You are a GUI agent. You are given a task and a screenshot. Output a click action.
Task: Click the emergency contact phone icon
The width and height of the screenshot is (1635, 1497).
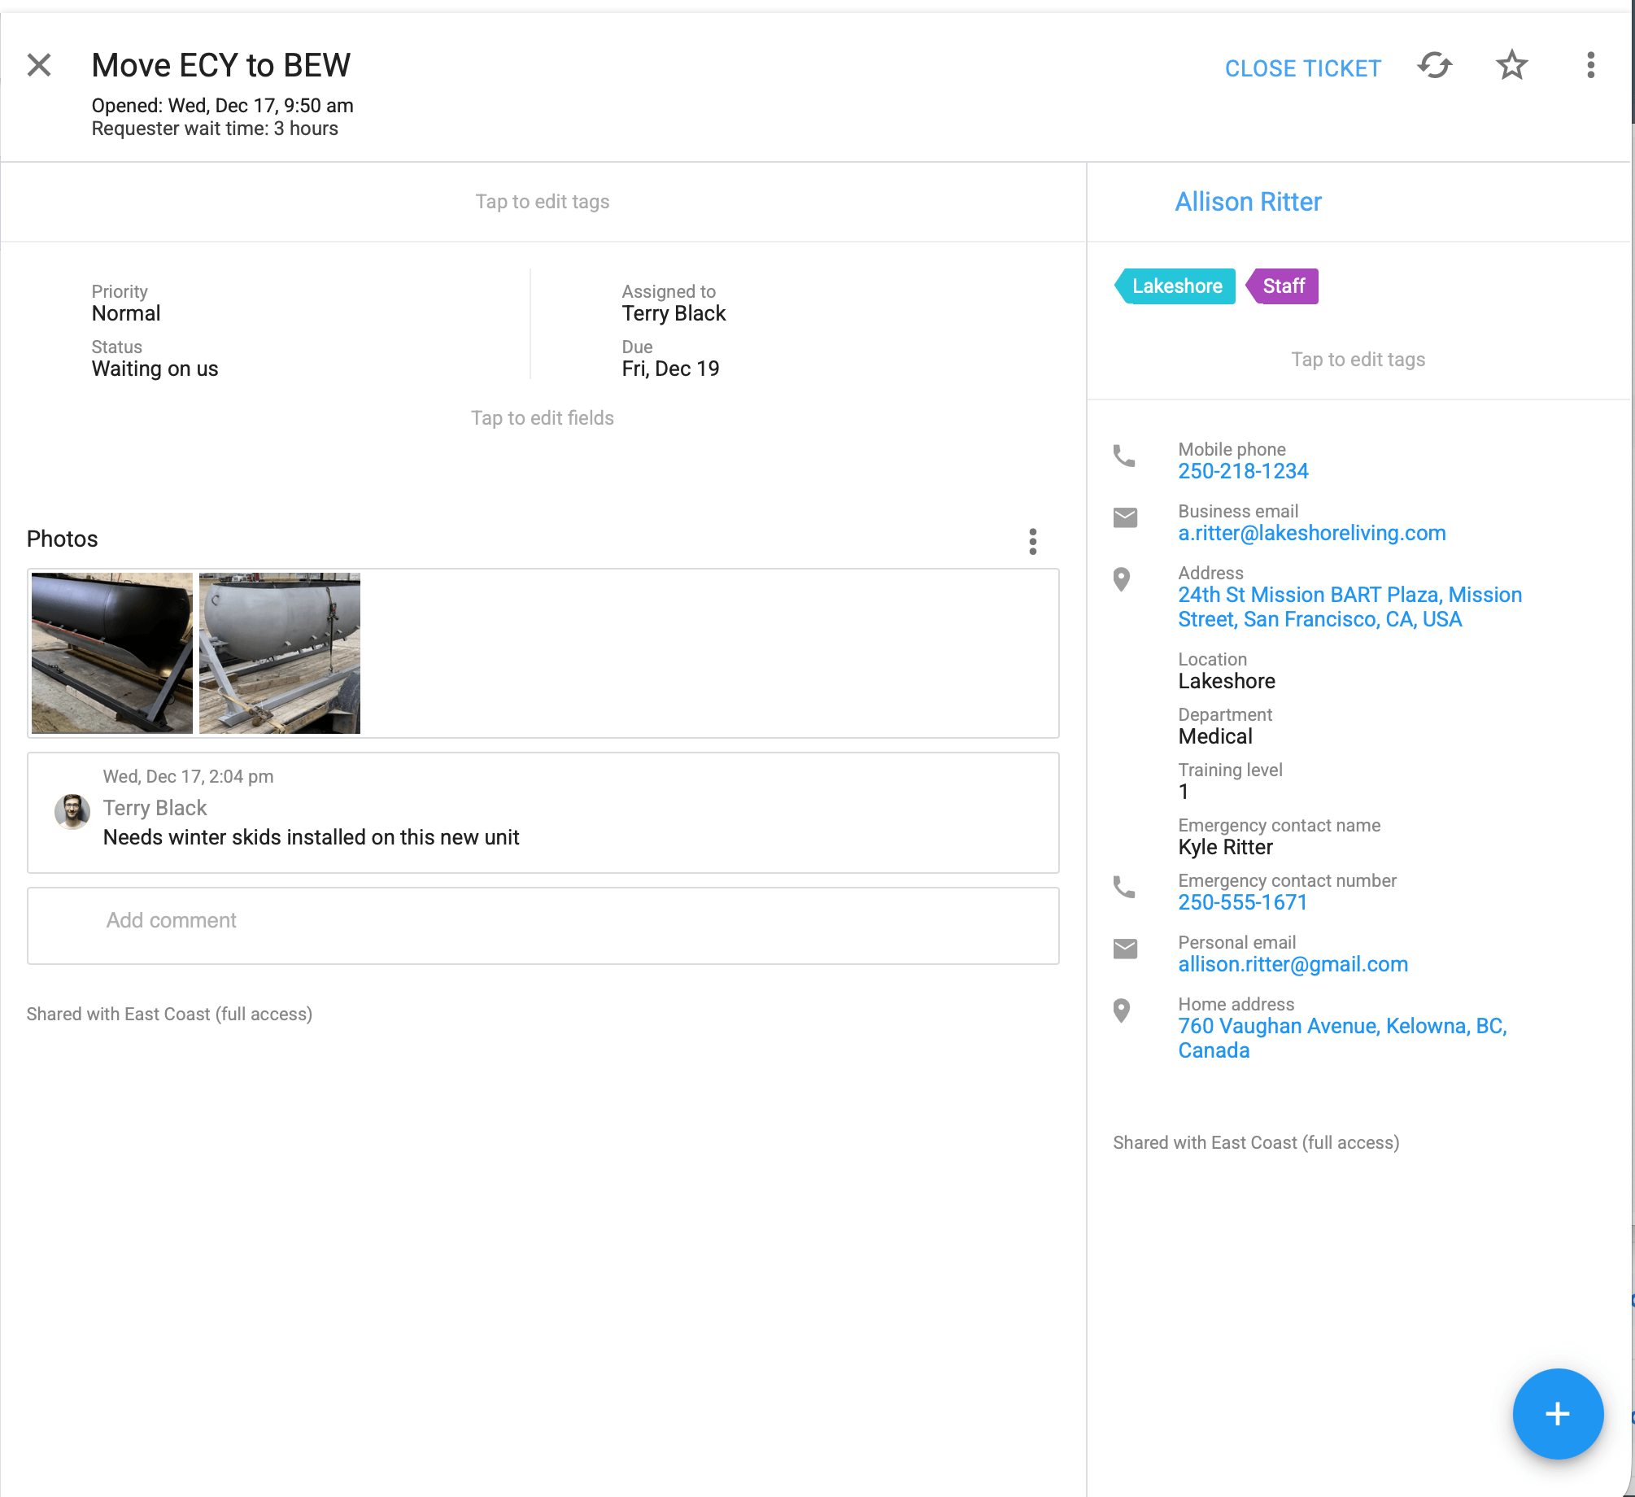click(x=1124, y=888)
